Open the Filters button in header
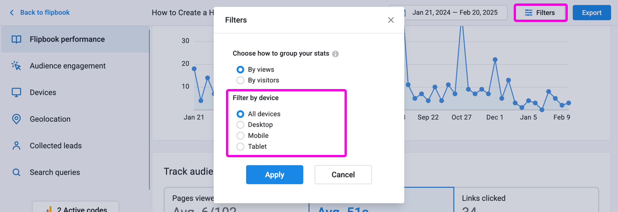The image size is (618, 212). coord(540,13)
